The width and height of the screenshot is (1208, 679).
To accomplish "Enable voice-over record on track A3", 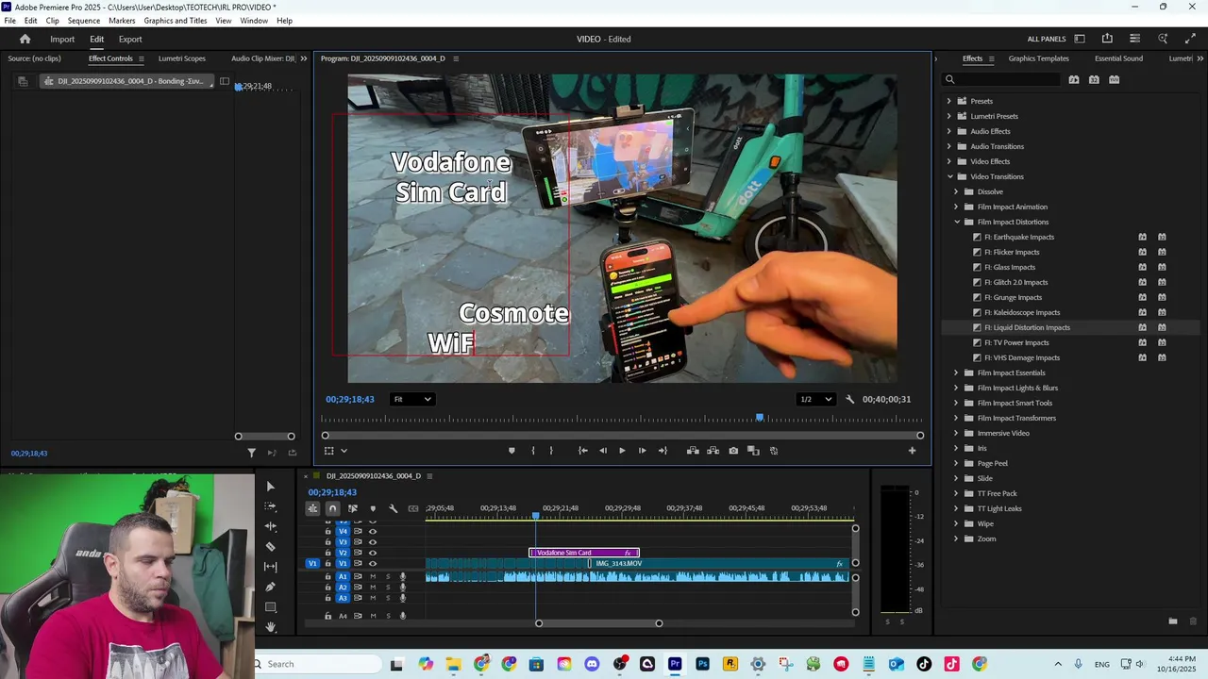I will [x=403, y=598].
